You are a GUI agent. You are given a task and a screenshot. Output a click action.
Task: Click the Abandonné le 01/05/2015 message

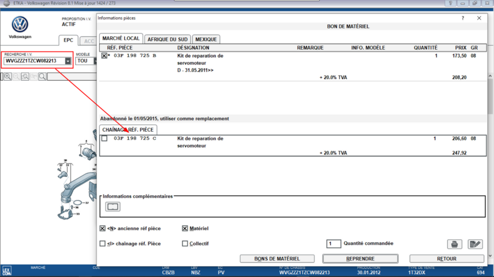(164, 119)
